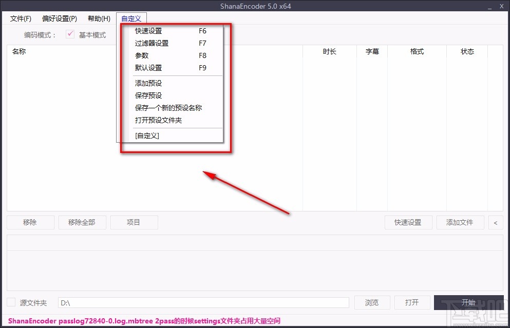
Task: Click the 项目 button
Action: coord(134,222)
